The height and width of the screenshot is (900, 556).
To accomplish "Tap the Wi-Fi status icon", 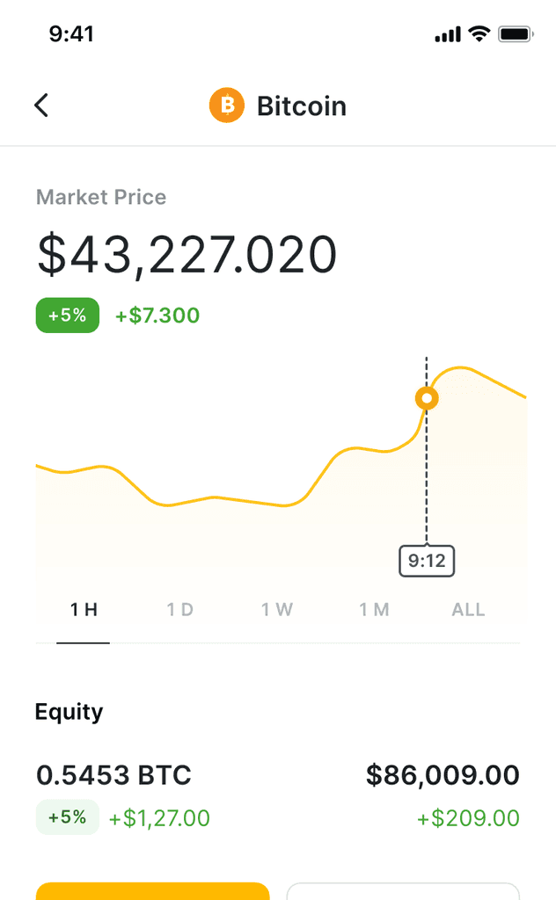I will click(479, 34).
